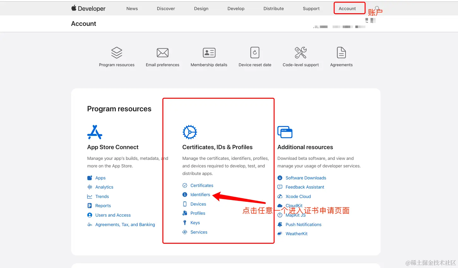Open the Profiles link
Viewport: 458px width, 268px height.
click(198, 213)
